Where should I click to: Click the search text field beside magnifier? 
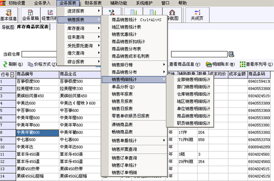tap(199, 54)
